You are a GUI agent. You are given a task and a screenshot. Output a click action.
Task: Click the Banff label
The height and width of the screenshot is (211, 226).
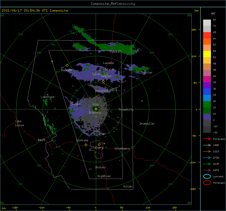[41, 140]
